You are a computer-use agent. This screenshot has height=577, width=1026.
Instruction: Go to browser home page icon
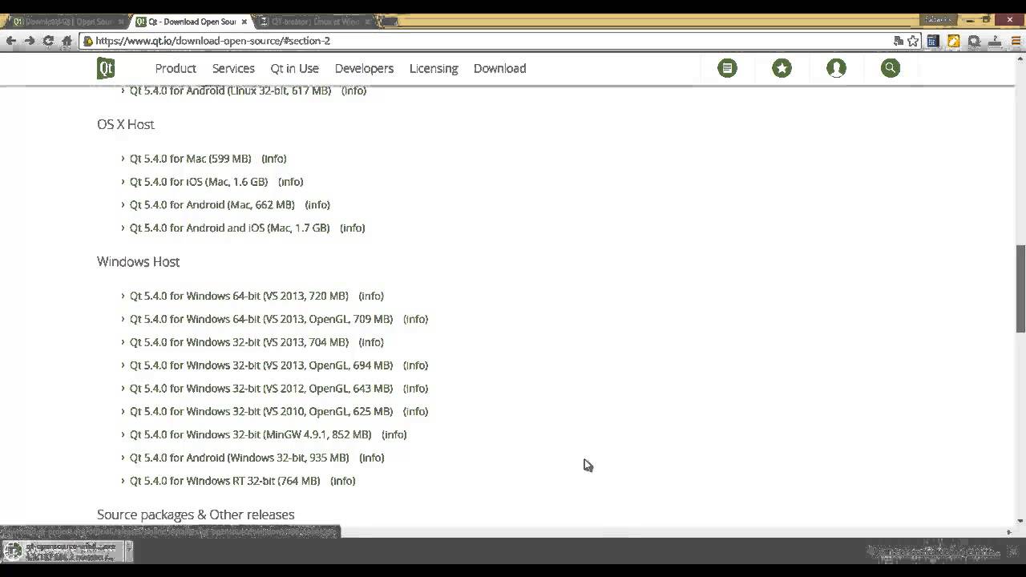[x=67, y=41]
